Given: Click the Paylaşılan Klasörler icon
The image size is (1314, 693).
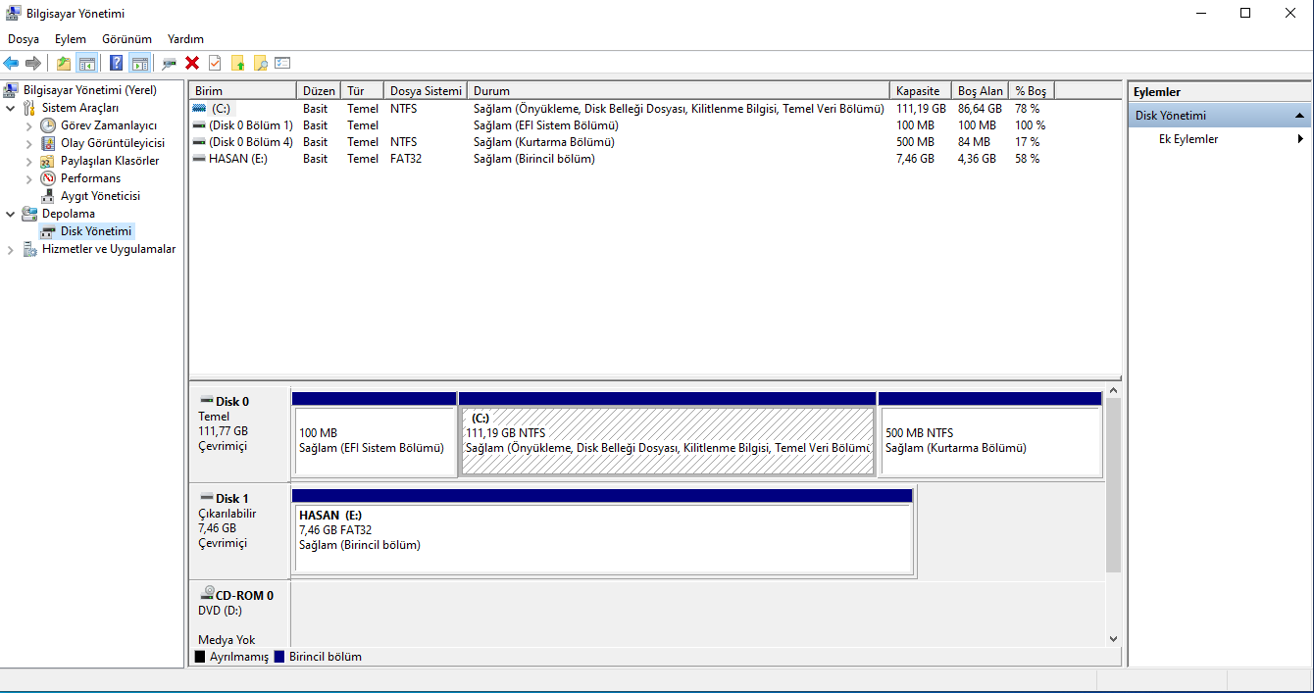Looking at the screenshot, I should point(48,161).
